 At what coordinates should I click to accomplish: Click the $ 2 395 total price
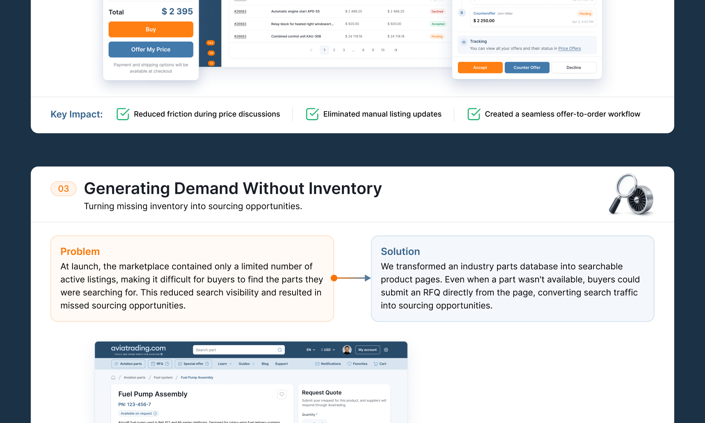pos(177,12)
